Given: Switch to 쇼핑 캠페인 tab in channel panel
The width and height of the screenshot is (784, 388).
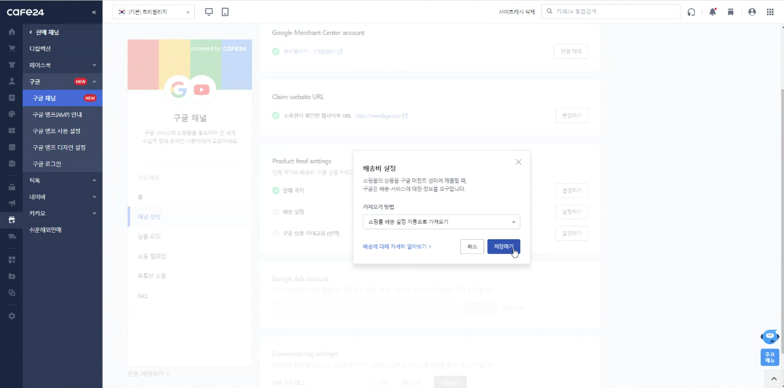Looking at the screenshot, I should tap(151, 256).
